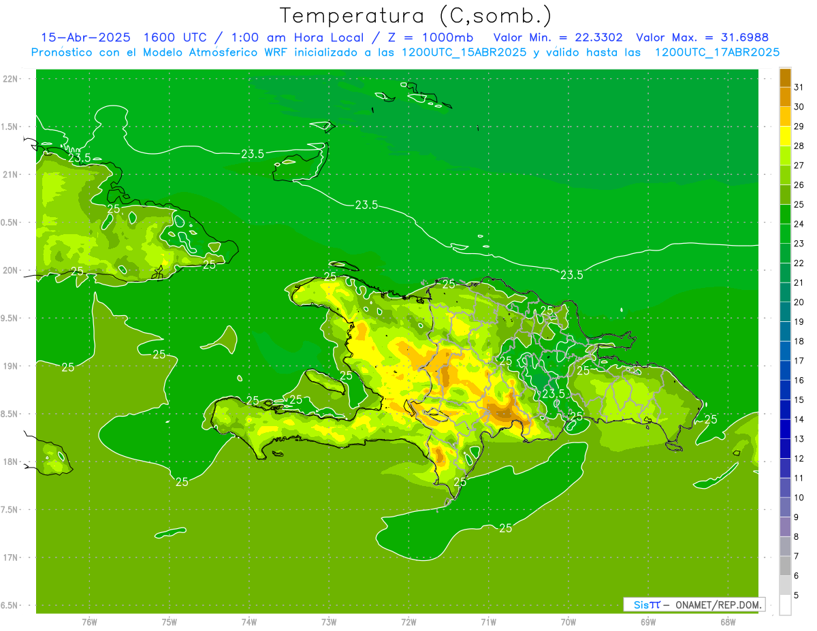The width and height of the screenshot is (817, 631).
Task: Click the '72W' longitude label
Action: (408, 622)
